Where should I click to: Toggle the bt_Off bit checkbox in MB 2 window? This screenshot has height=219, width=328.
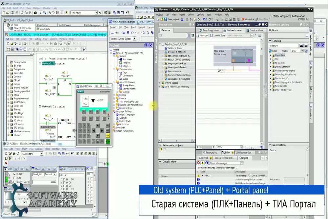(64, 186)
